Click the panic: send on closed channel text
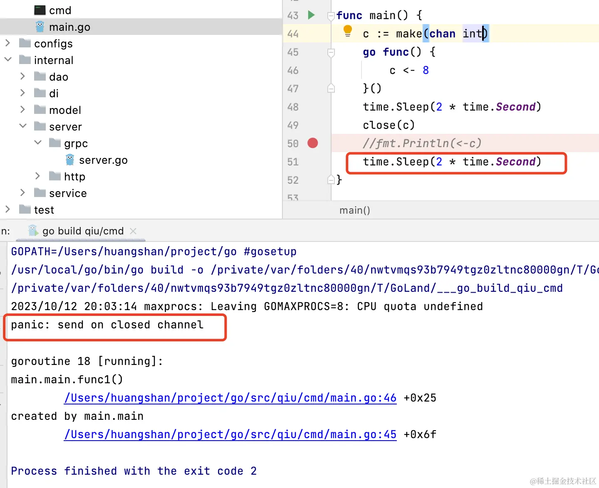Screen dimensions: 599x488 tap(107, 325)
